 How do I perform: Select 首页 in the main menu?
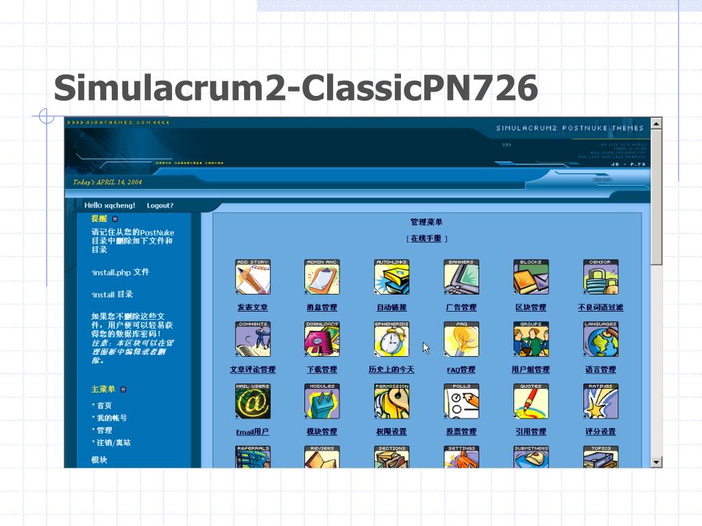[x=104, y=405]
